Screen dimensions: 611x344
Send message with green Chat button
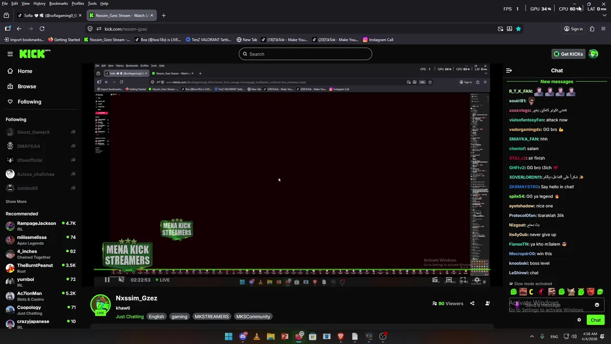tap(596, 320)
